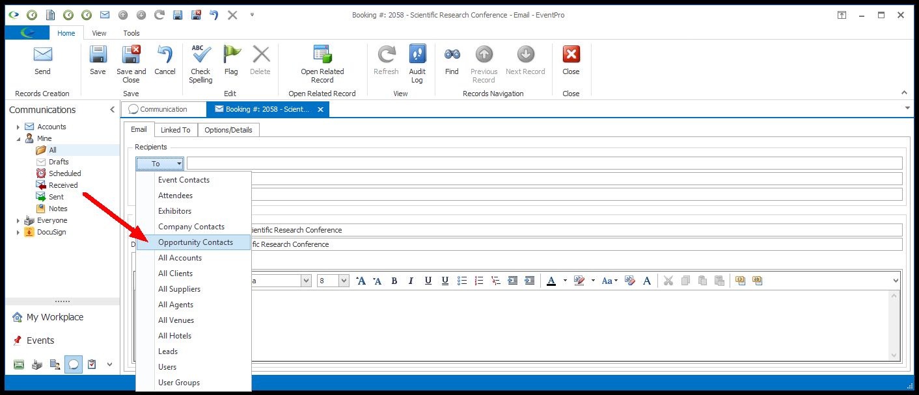This screenshot has height=395, width=919.
Task: Choose All Suppliers in recipient menu
Action: 194,289
